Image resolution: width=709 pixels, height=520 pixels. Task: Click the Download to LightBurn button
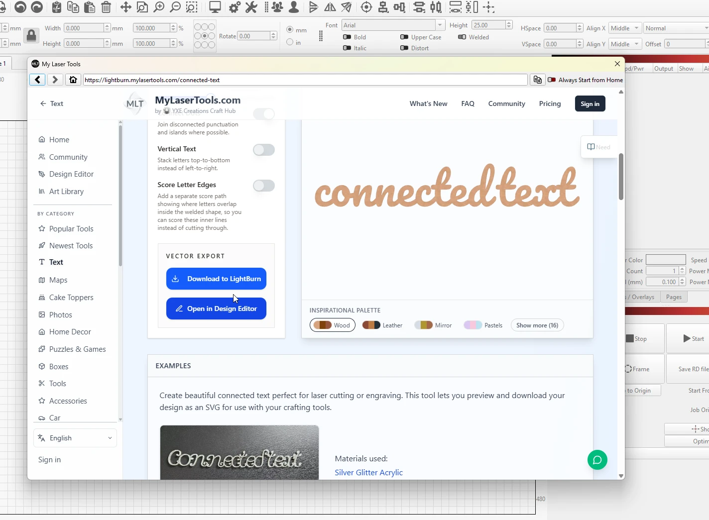point(216,279)
